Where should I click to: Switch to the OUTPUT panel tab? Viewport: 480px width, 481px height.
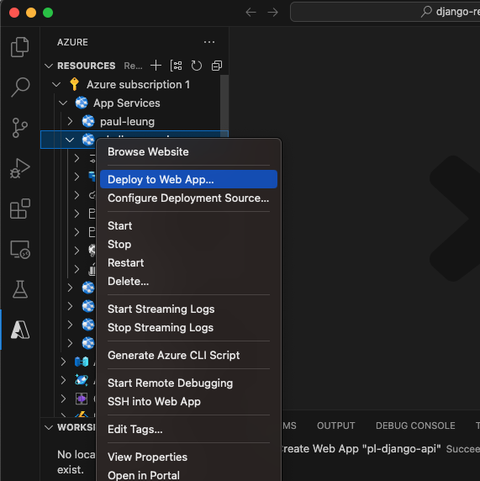336,425
